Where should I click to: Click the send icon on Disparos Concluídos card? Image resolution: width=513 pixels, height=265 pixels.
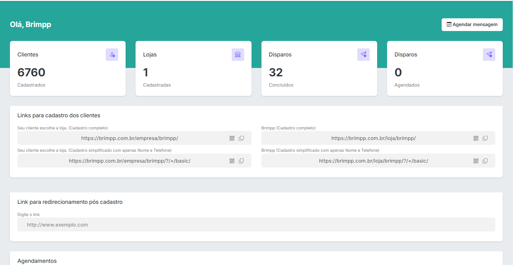(363, 55)
